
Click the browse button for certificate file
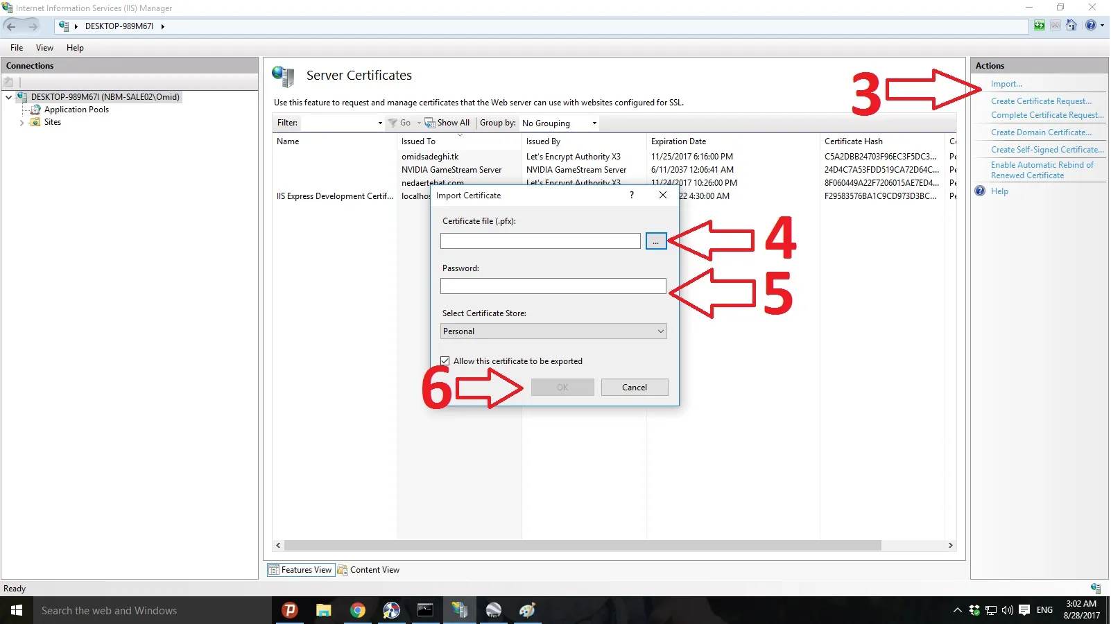coord(656,241)
